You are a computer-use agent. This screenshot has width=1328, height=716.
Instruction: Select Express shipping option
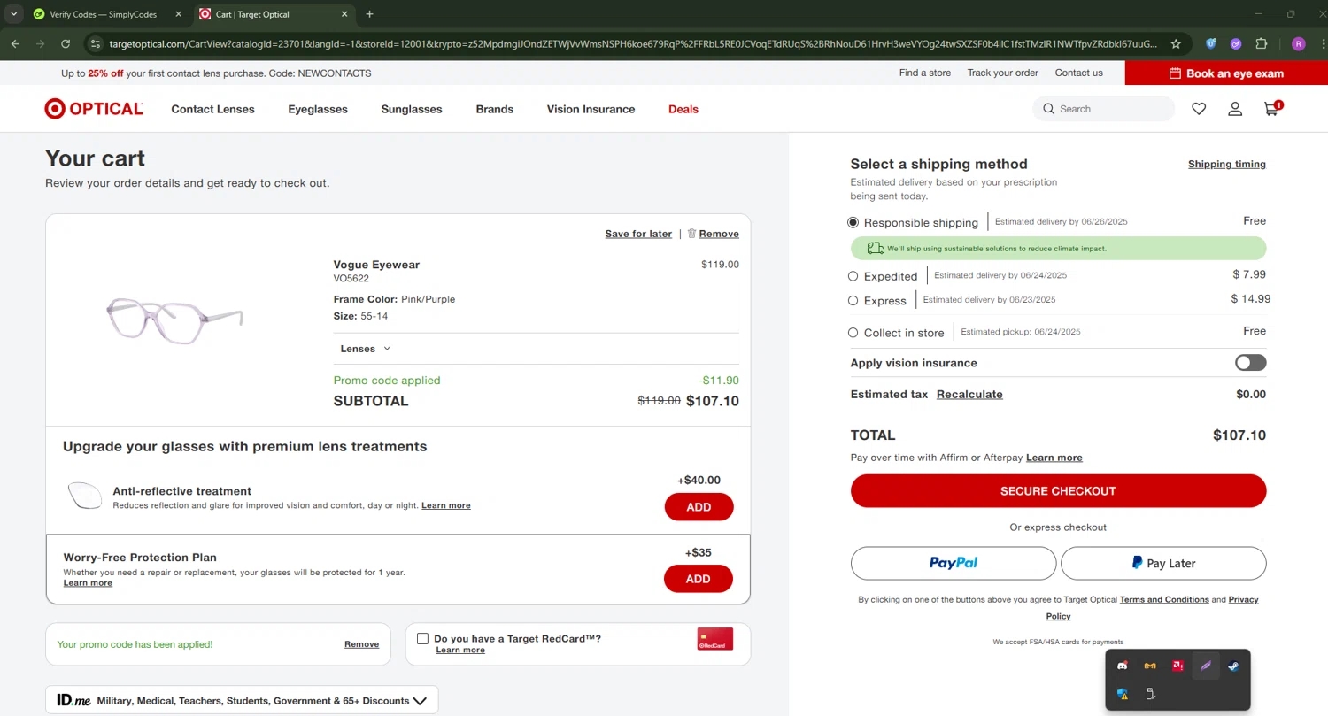click(x=853, y=301)
